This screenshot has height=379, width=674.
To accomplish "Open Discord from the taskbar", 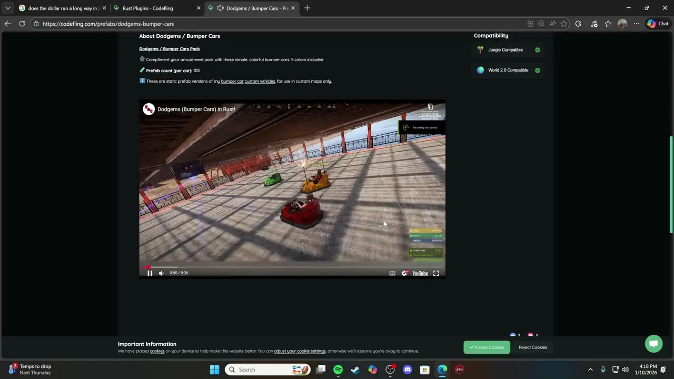I will click(408, 370).
